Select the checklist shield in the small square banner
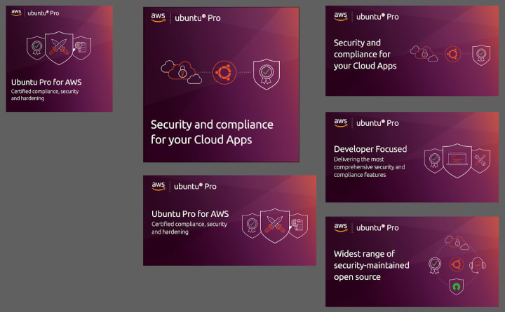Image resolution: width=505 pixels, height=312 pixels. click(x=82, y=48)
